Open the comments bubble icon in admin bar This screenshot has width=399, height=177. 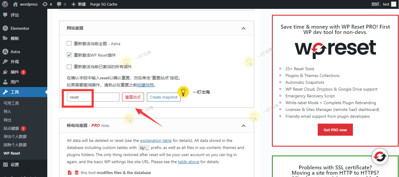click(x=59, y=4)
